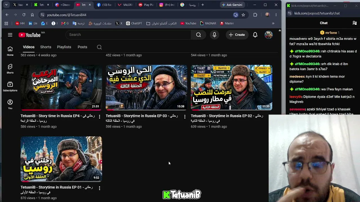The height and width of the screenshot is (202, 360).
Task: Click the Create button
Action: point(237,35)
